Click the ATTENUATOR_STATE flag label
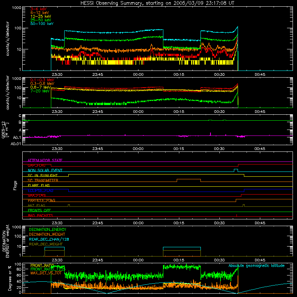The image size is (297, 297). 45,160
